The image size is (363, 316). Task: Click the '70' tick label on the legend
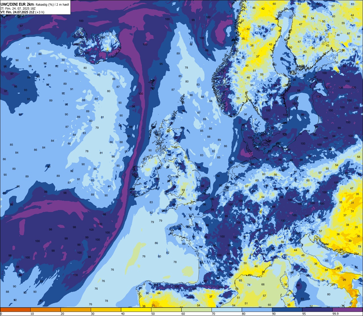tap(213, 314)
